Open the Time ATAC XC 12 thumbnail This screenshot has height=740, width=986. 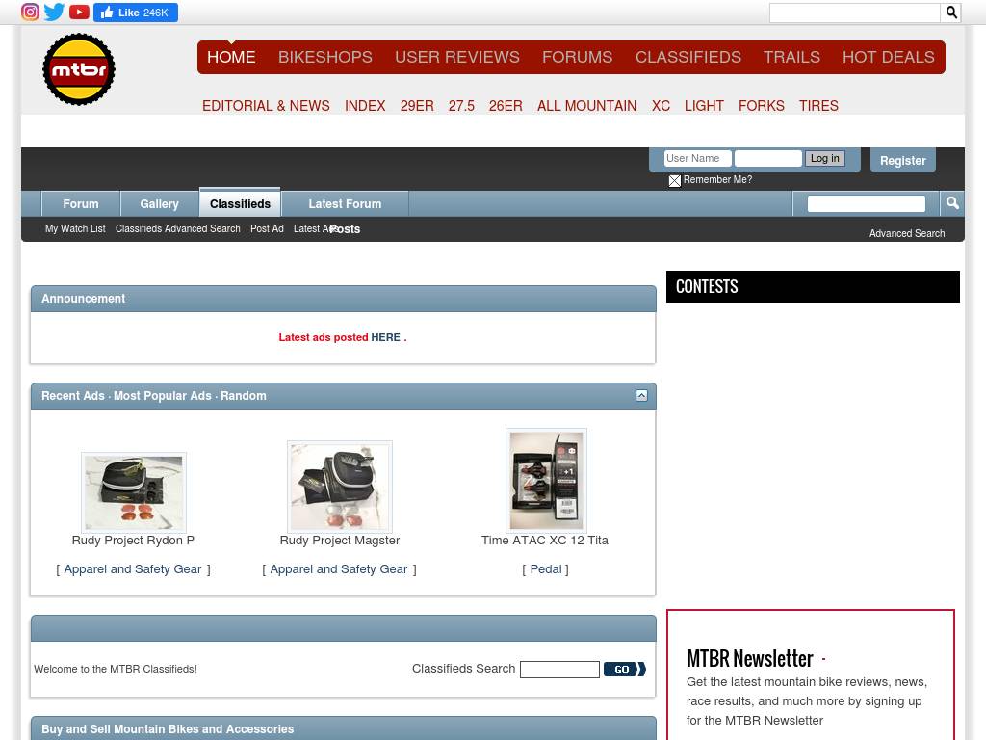coord(546,481)
